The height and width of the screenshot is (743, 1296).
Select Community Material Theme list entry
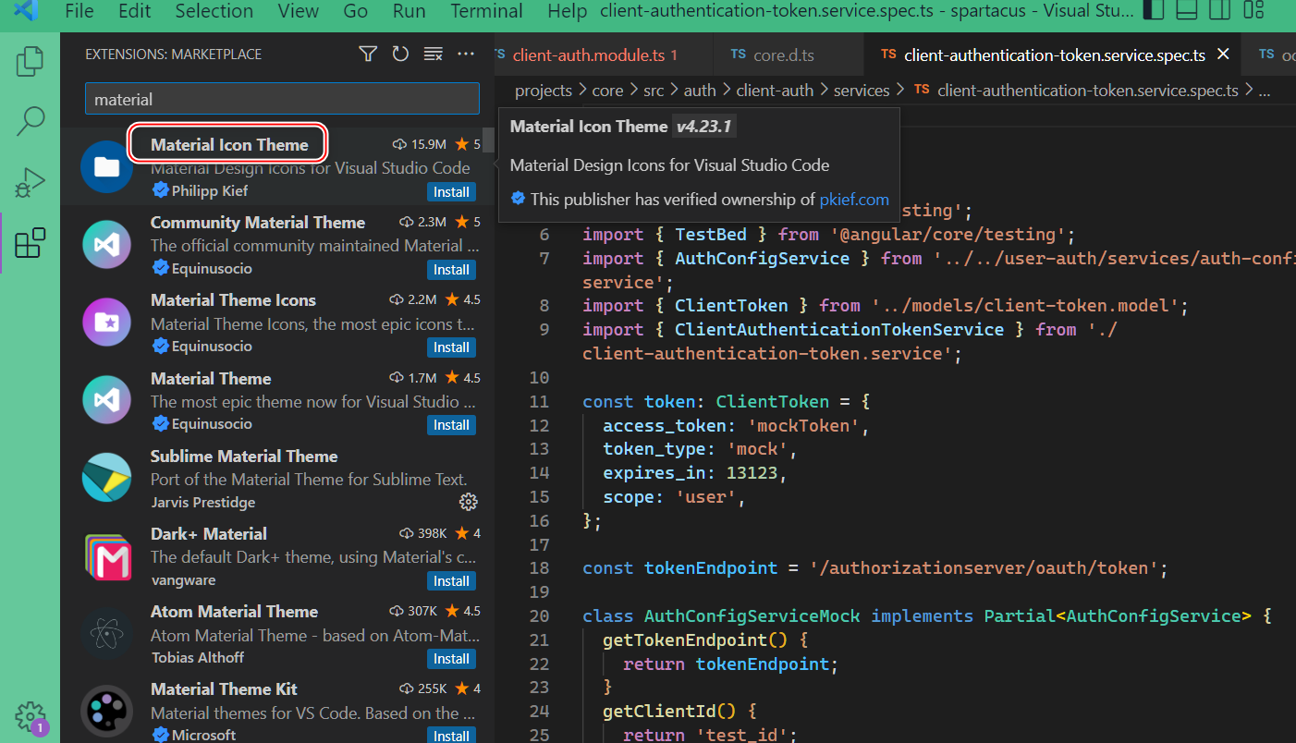[x=277, y=245]
